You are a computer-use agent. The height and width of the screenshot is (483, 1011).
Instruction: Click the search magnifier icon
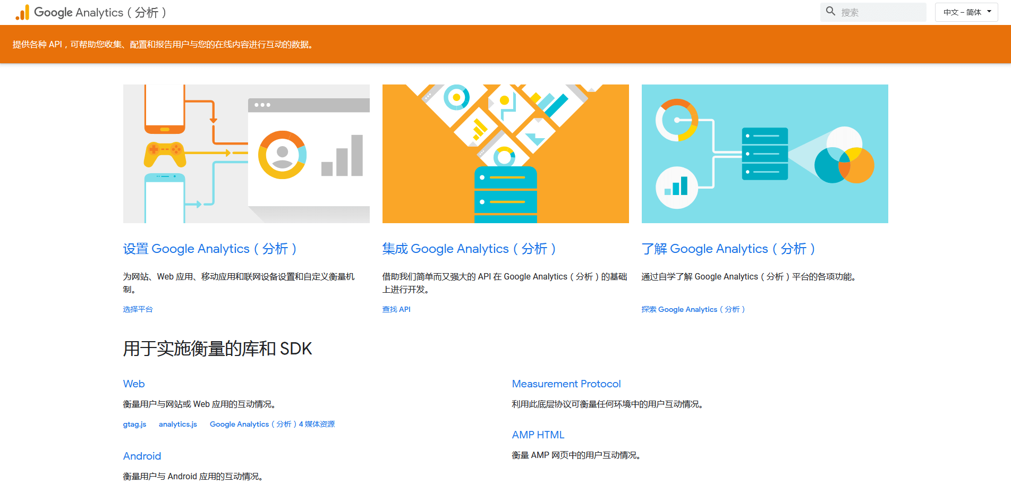tap(831, 11)
